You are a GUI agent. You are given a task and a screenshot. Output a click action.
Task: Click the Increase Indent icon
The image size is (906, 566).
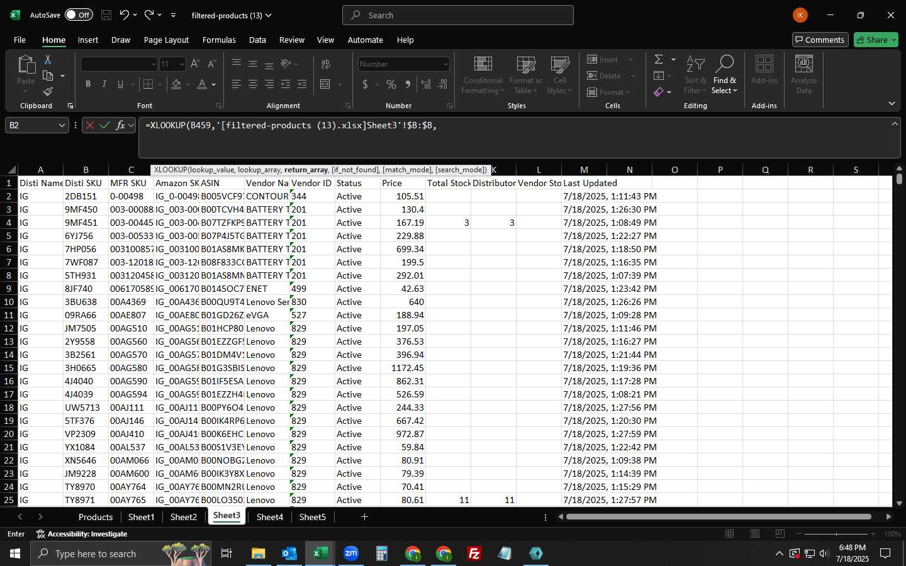click(x=302, y=84)
